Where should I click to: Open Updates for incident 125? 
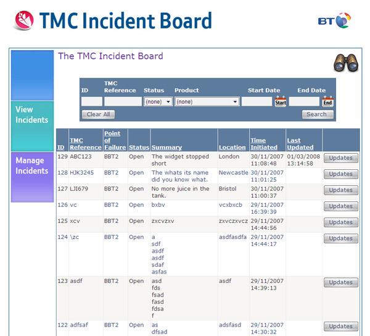coord(341,222)
